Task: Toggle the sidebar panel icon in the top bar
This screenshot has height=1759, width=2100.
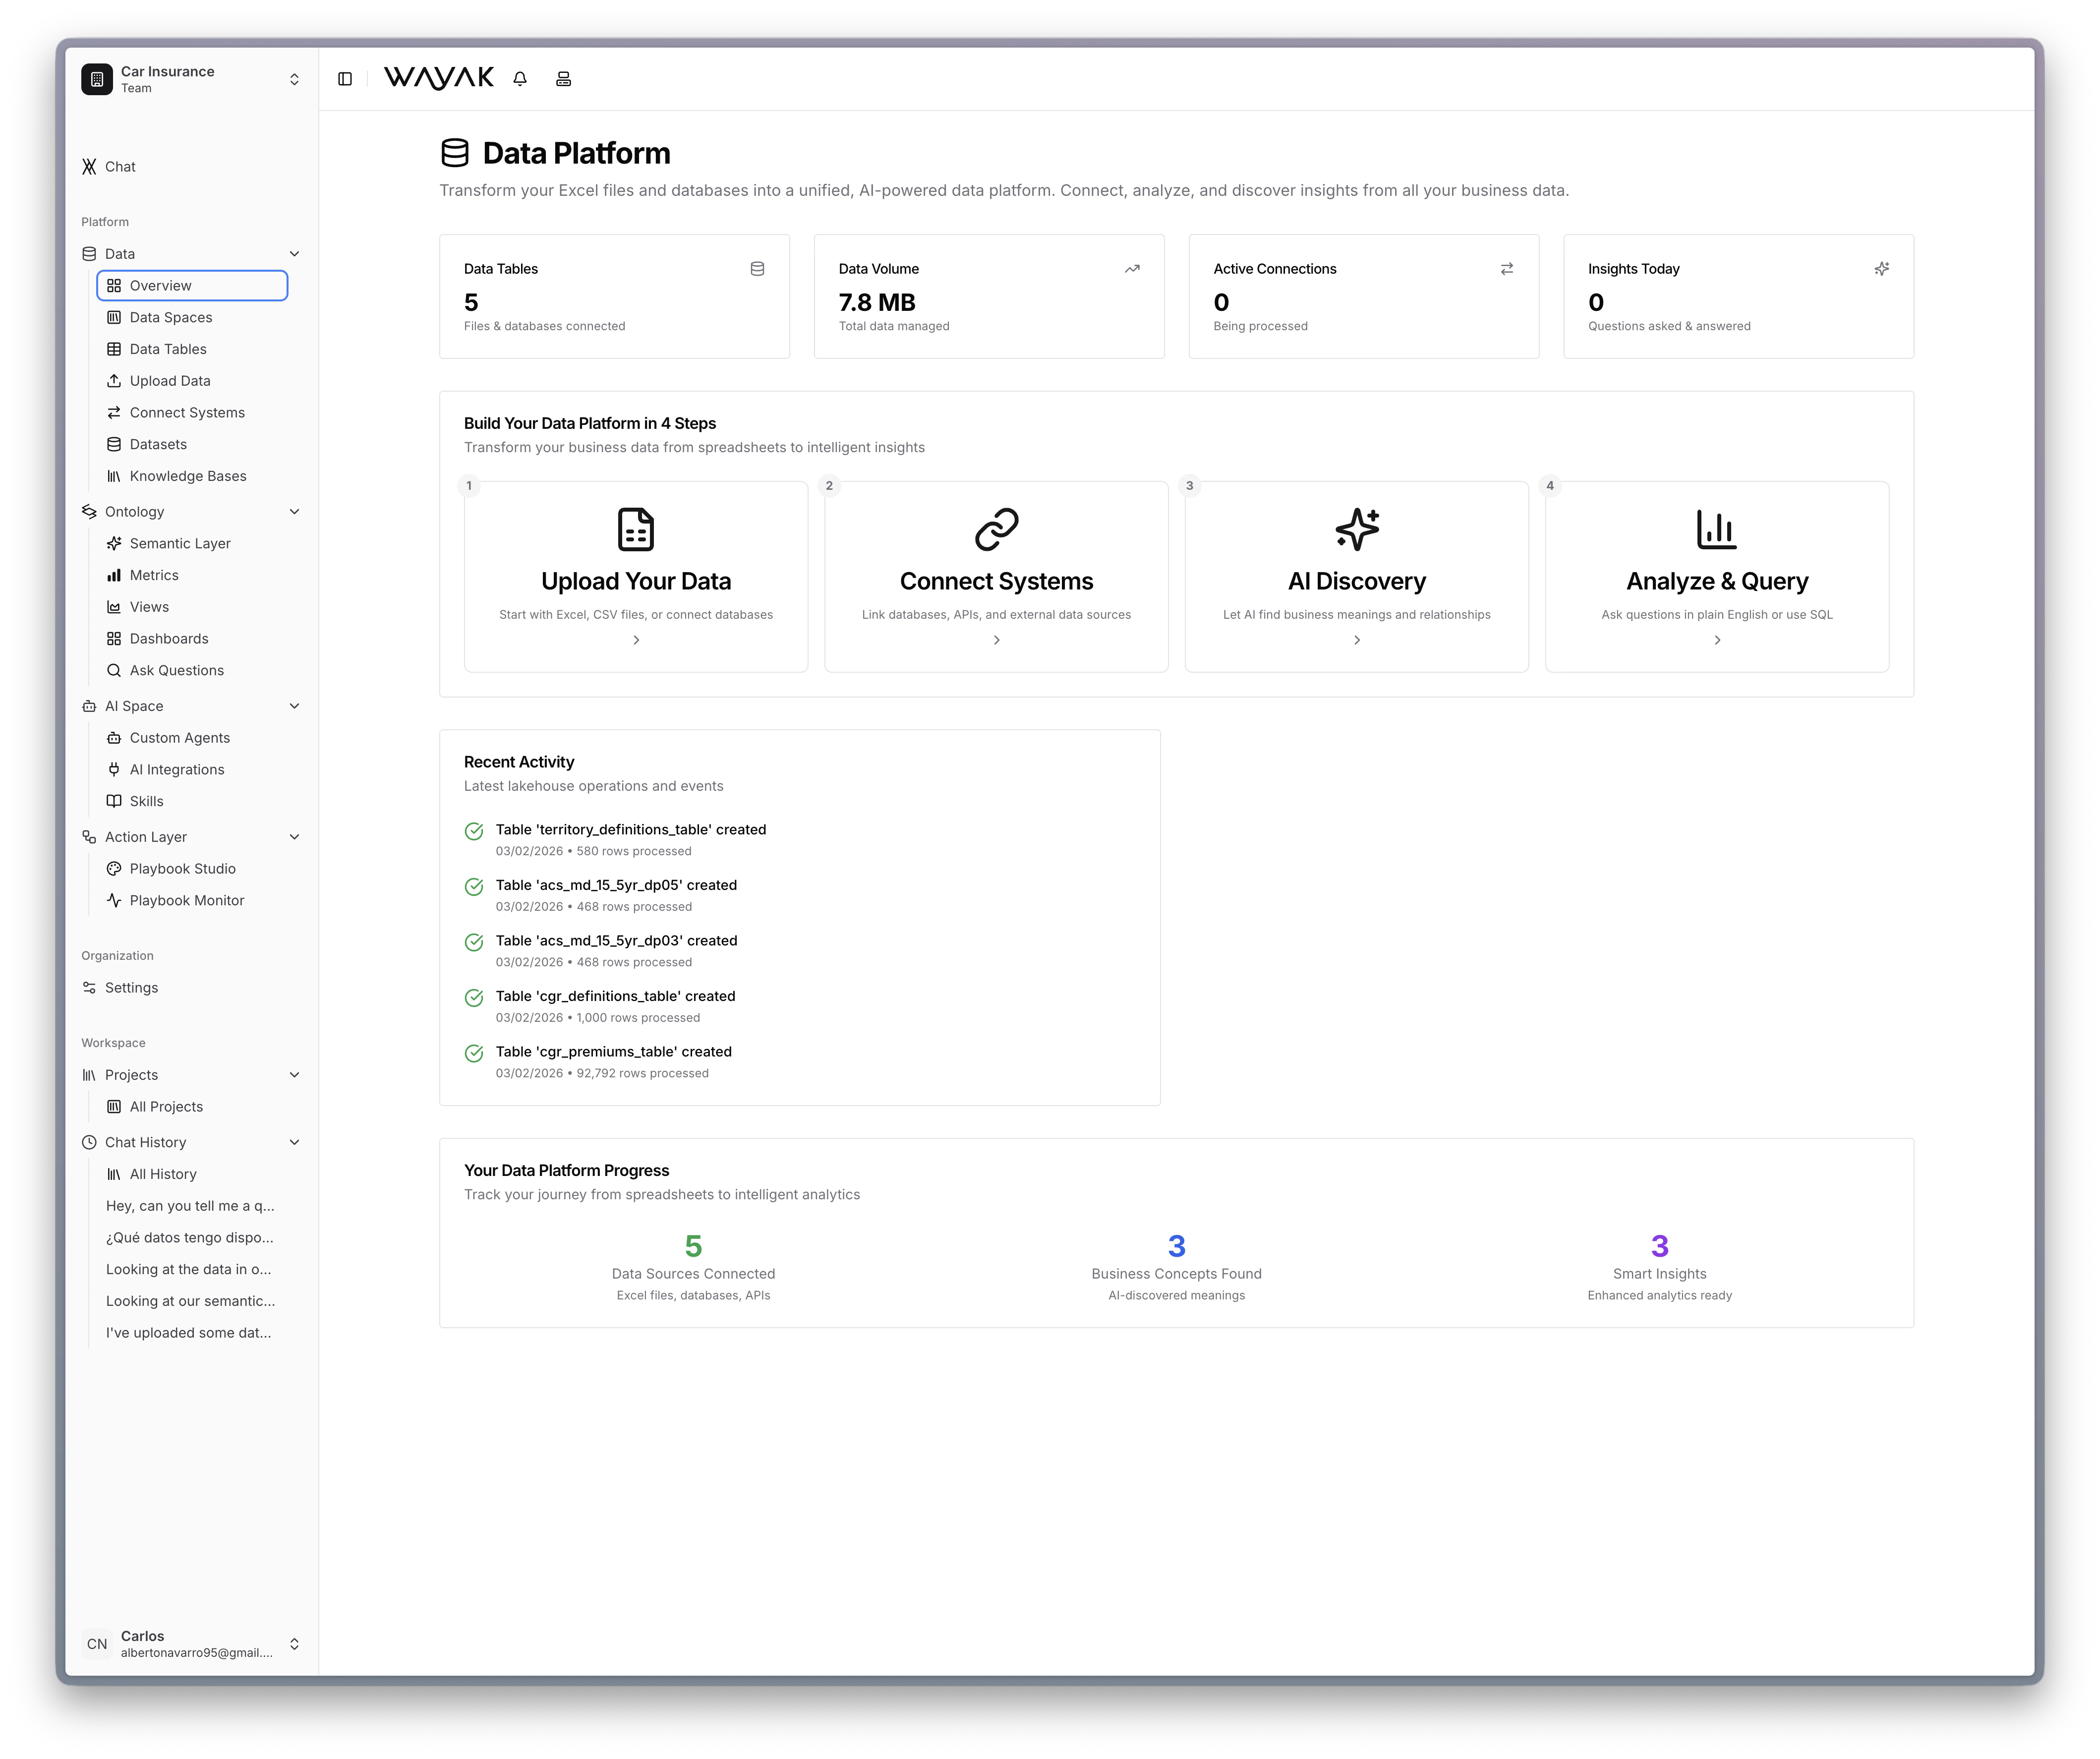Action: (x=345, y=78)
